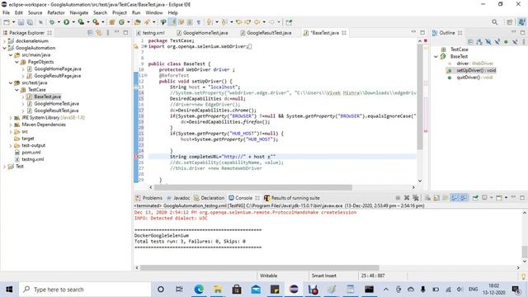Open the Run button dropdown arrow
Screen dimensions: 528x297
73,22
